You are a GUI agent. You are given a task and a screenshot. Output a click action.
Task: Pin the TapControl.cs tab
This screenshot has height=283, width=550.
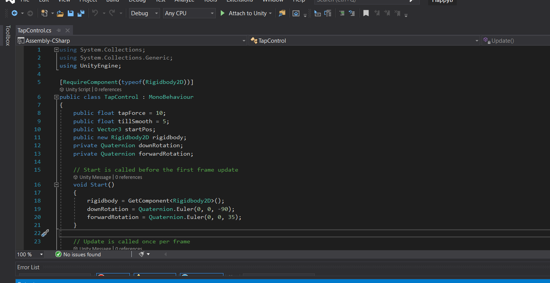point(59,31)
